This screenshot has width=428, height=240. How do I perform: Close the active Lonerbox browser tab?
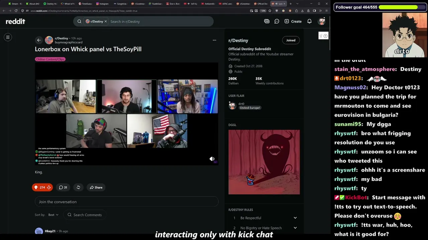click(x=285, y=4)
